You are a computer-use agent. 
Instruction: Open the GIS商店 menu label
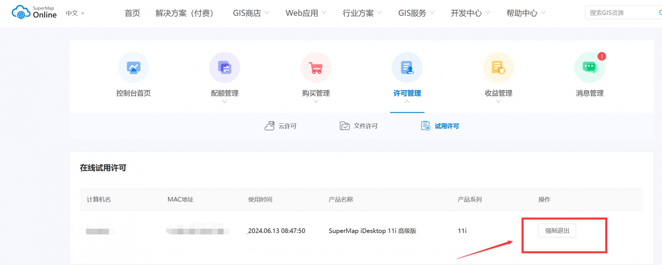(x=247, y=13)
